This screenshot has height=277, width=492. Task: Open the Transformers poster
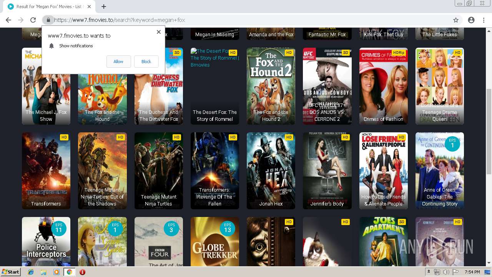click(x=46, y=171)
